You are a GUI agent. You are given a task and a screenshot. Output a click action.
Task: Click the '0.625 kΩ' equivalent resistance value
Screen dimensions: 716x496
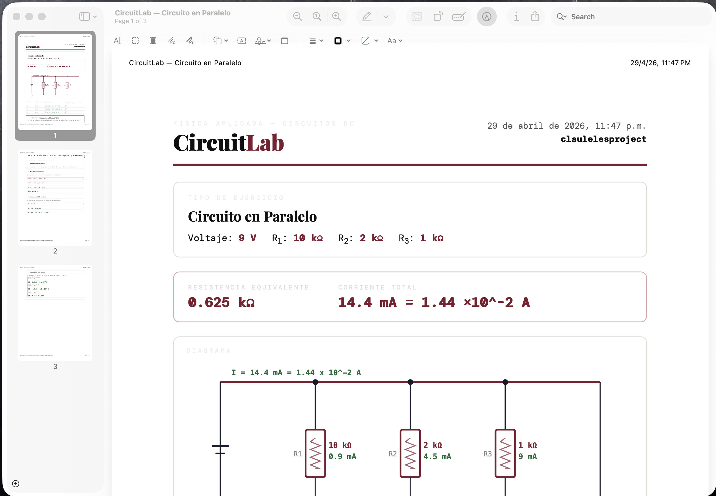[x=221, y=302]
